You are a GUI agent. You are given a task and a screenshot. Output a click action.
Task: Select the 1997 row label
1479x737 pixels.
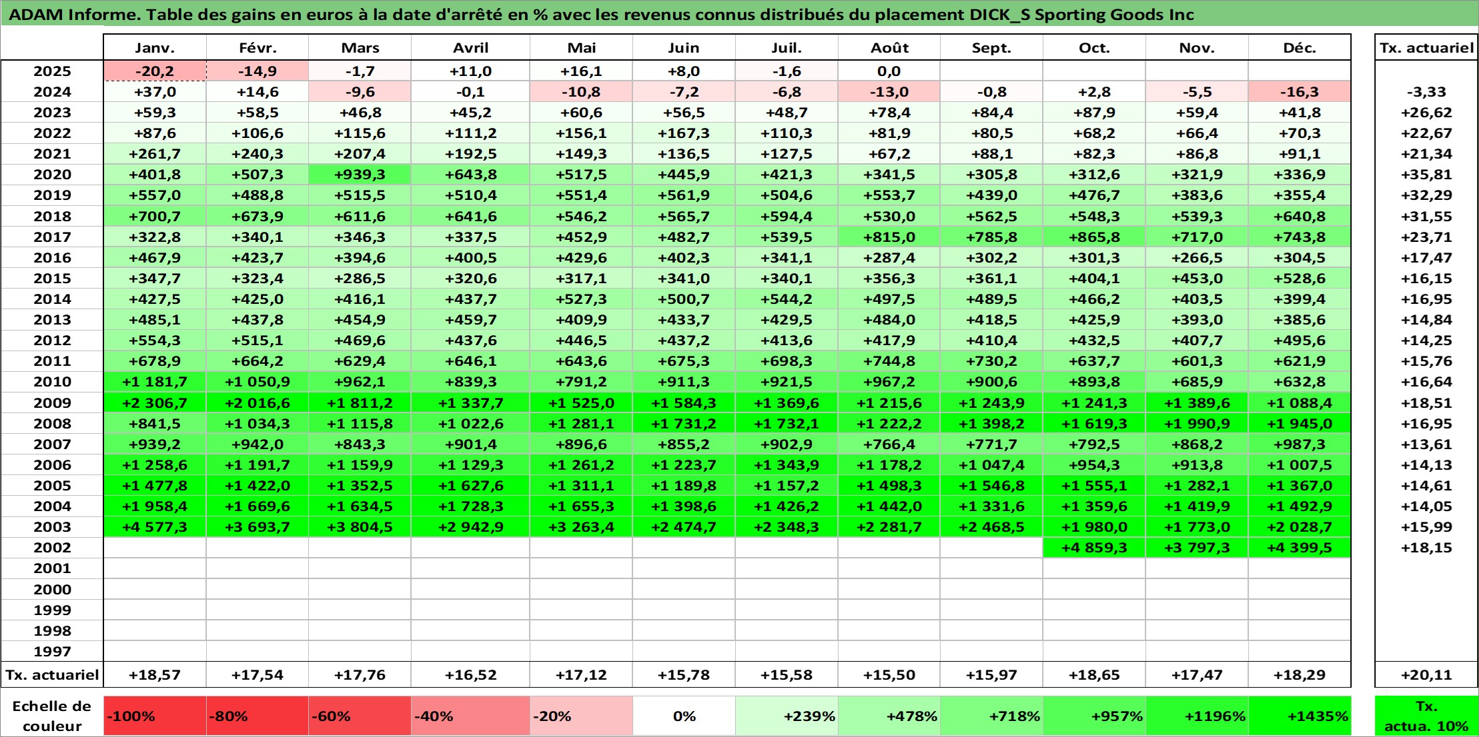[52, 652]
